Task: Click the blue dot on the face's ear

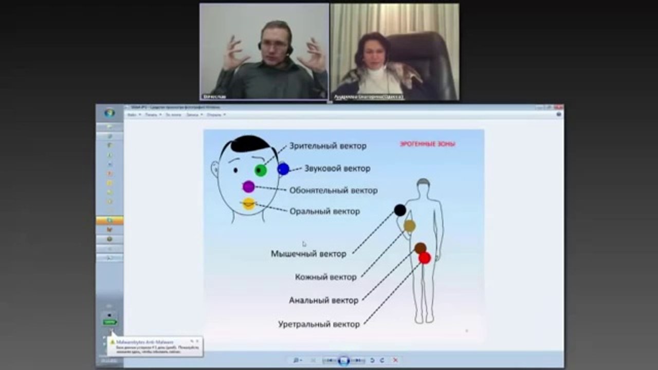Action: (283, 169)
